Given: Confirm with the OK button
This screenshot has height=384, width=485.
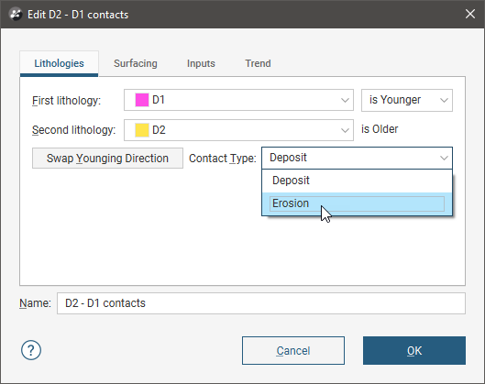Looking at the screenshot, I should pyautogui.click(x=414, y=351).
